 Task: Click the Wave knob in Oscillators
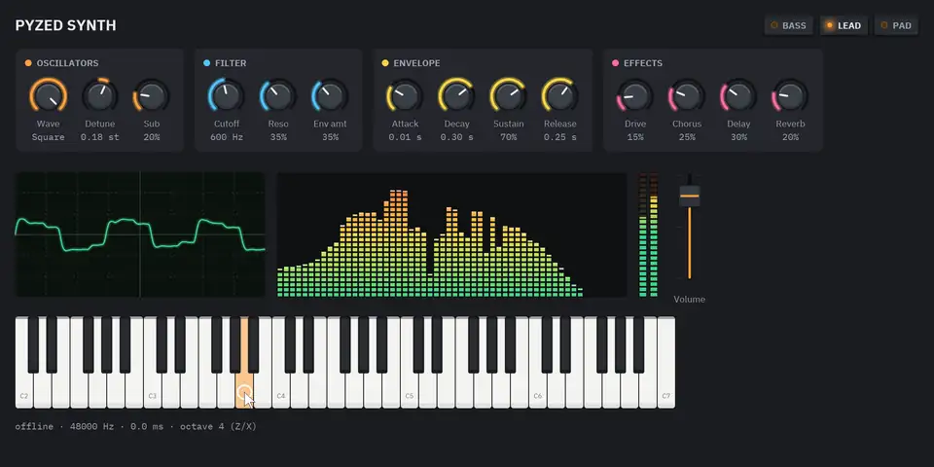click(x=49, y=95)
